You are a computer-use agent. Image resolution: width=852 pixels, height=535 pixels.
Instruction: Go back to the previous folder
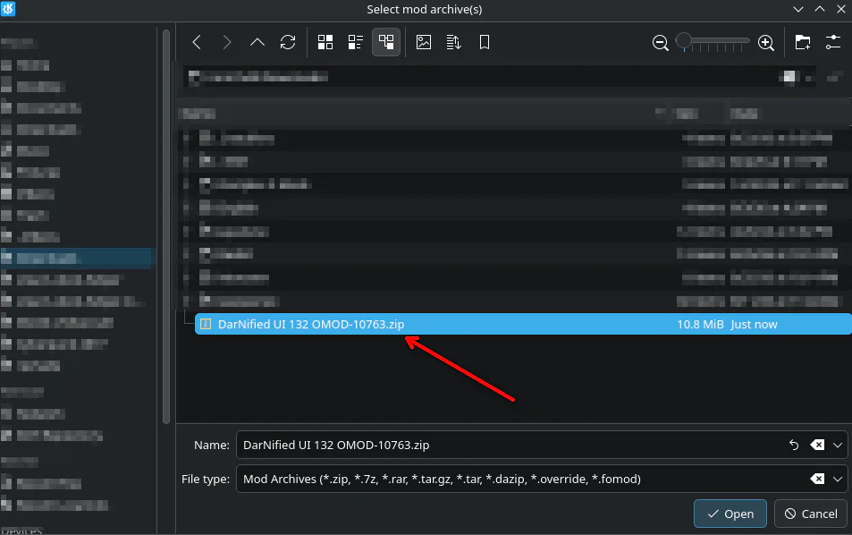pos(197,42)
